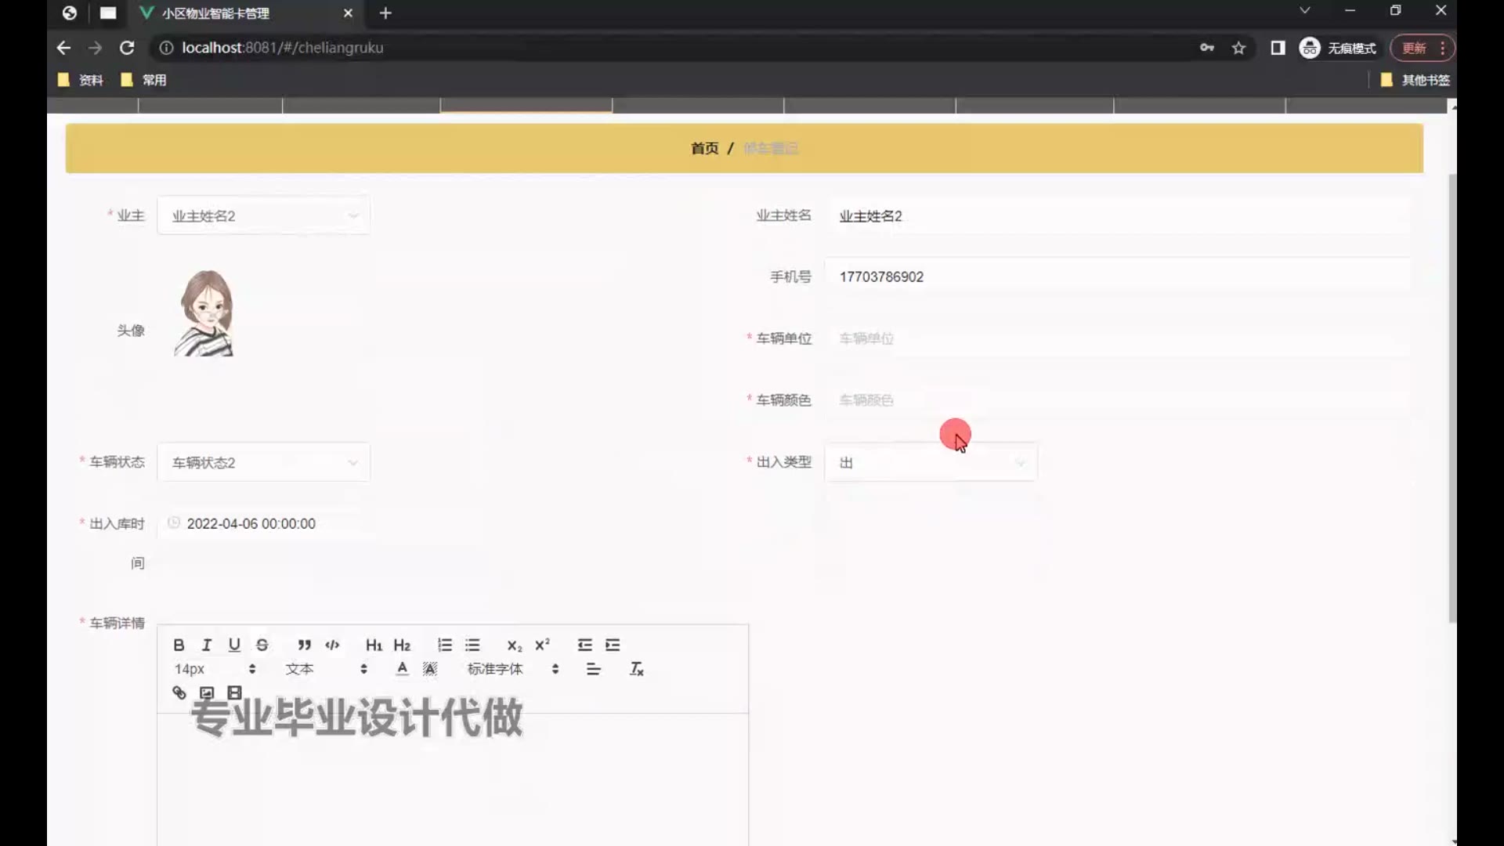Apply Heading 1 style
Image resolution: width=1504 pixels, height=846 pixels.
[x=374, y=645]
